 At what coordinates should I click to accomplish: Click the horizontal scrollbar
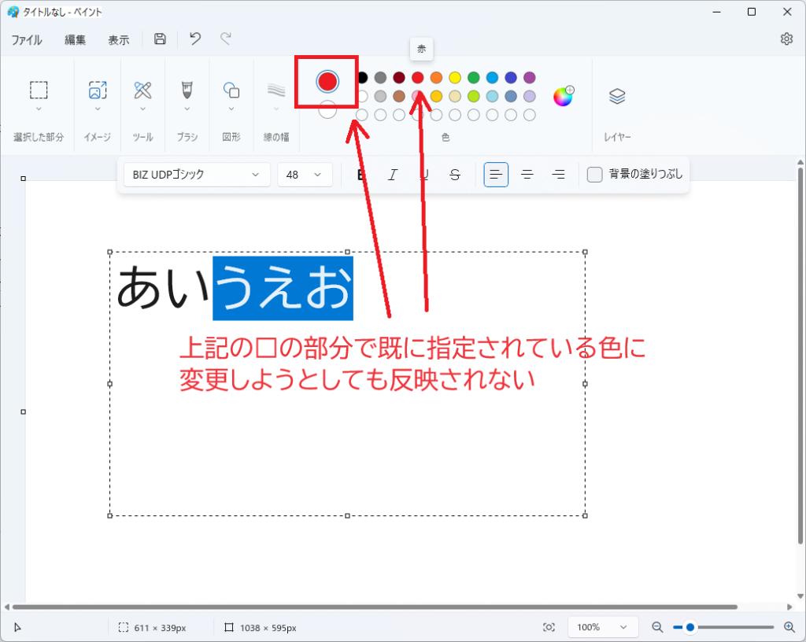point(375,607)
